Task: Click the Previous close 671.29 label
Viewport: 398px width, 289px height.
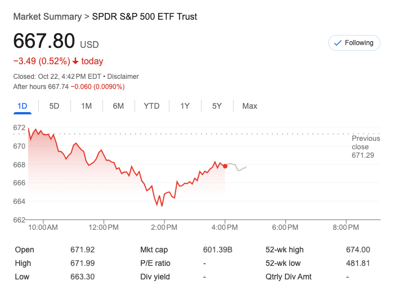Action: 363,146
